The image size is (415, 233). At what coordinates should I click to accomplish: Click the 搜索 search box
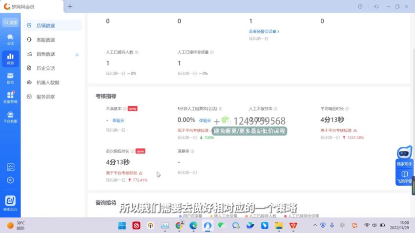10,22
